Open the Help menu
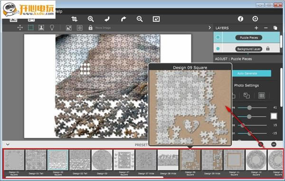The width and height of the screenshot is (285, 181). click(58, 11)
